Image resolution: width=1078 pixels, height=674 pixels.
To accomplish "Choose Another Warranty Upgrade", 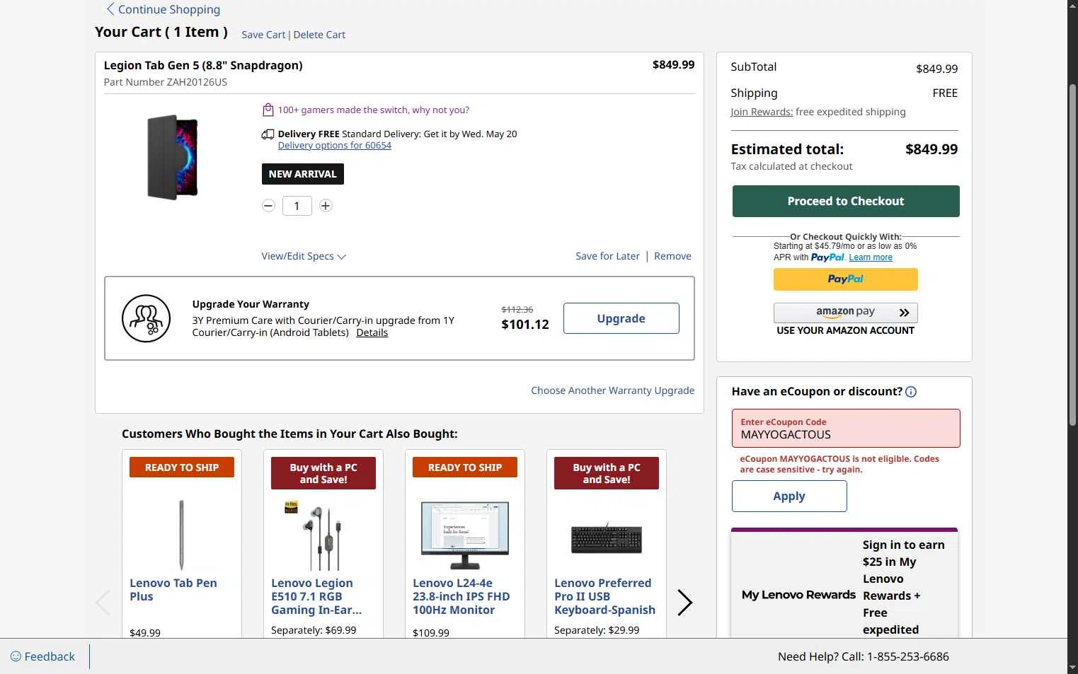I will 613,390.
